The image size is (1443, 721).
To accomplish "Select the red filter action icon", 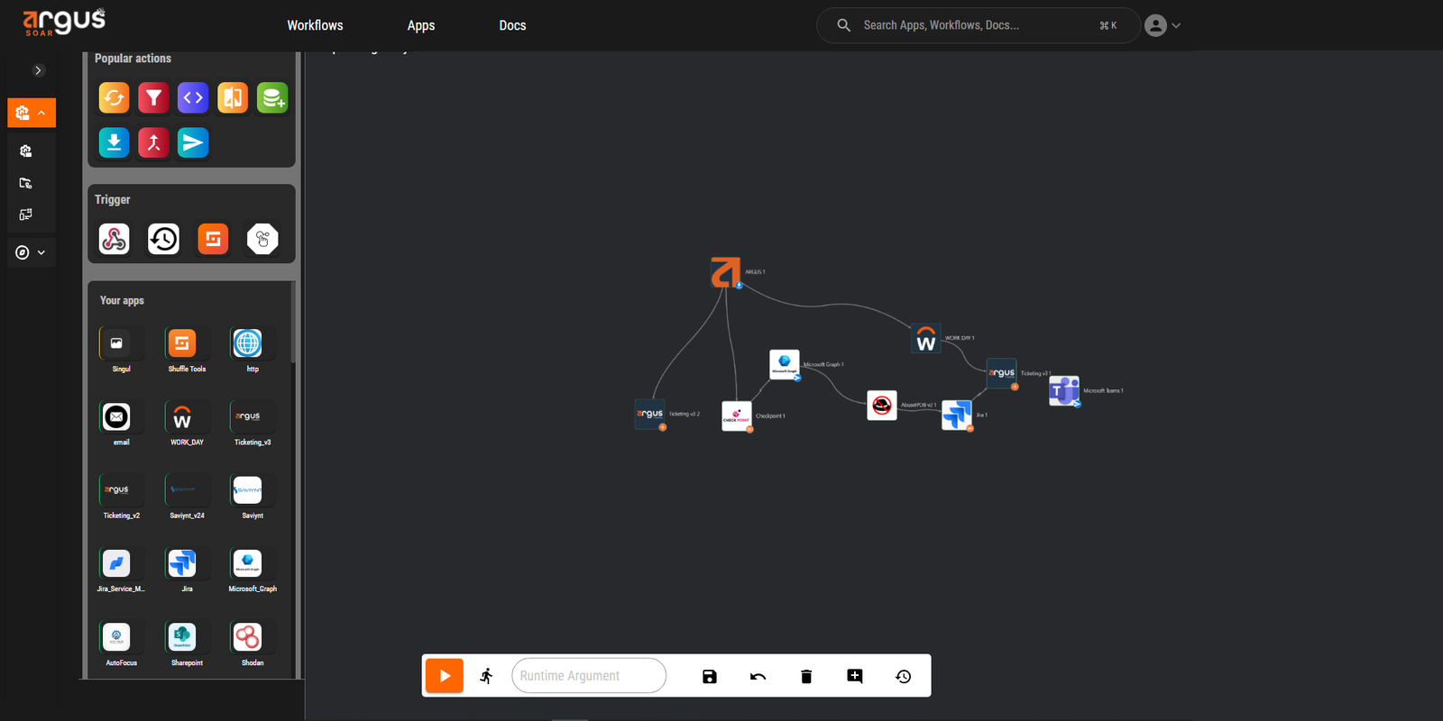I will (153, 97).
